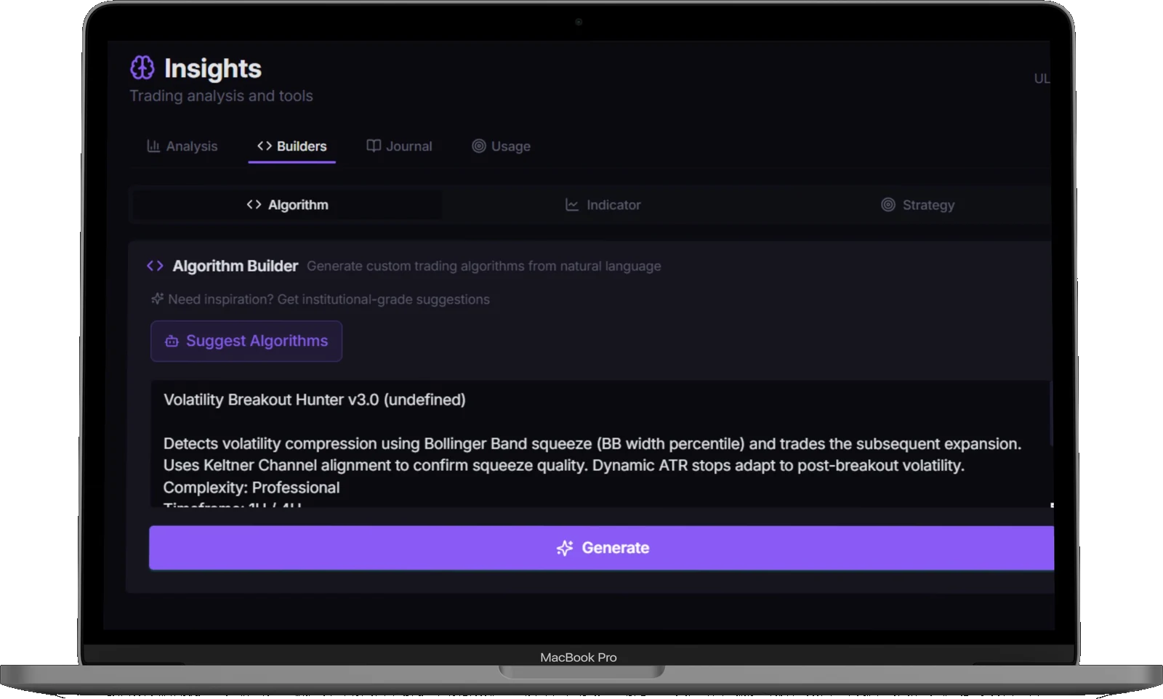Image resolution: width=1163 pixels, height=699 pixels.
Task: Switch to the Builders tab
Action: click(x=292, y=146)
